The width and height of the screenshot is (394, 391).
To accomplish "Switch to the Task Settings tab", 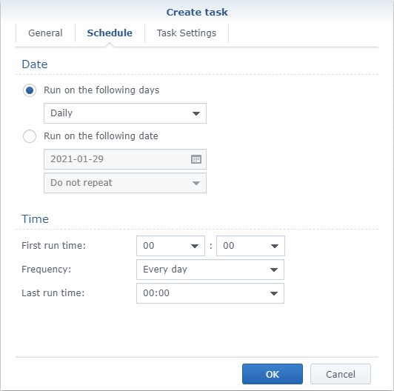I will click(187, 33).
